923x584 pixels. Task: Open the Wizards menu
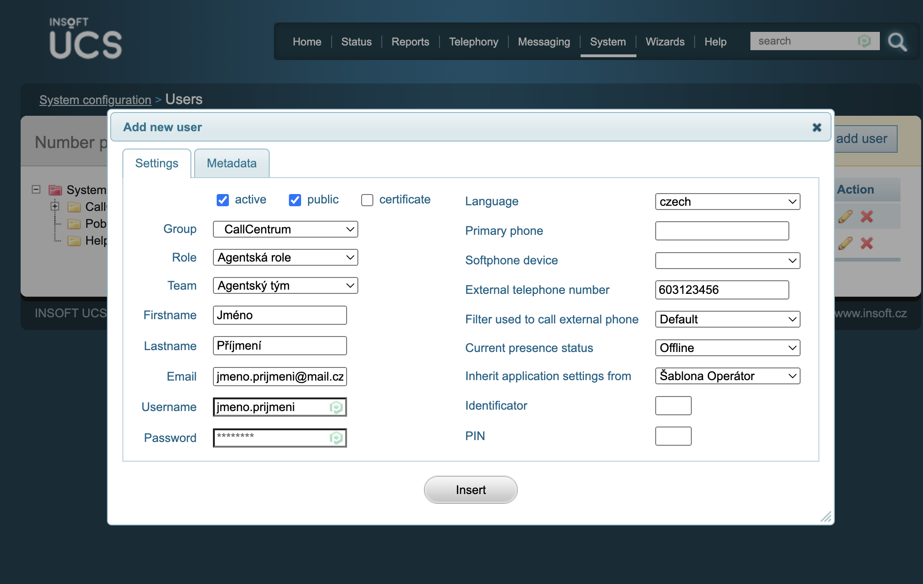[665, 42]
